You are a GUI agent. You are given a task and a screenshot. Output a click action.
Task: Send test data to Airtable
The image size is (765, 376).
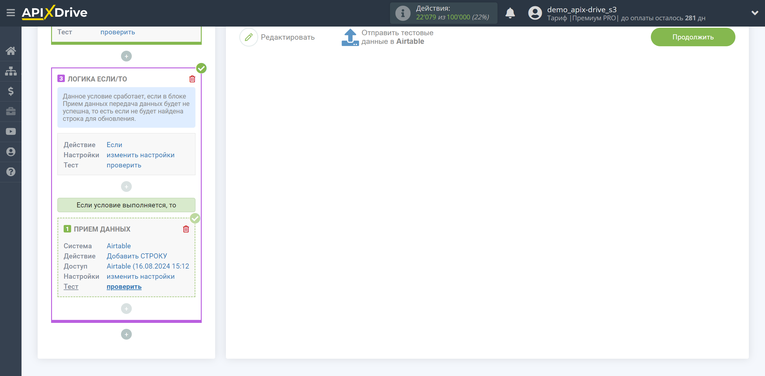397,37
